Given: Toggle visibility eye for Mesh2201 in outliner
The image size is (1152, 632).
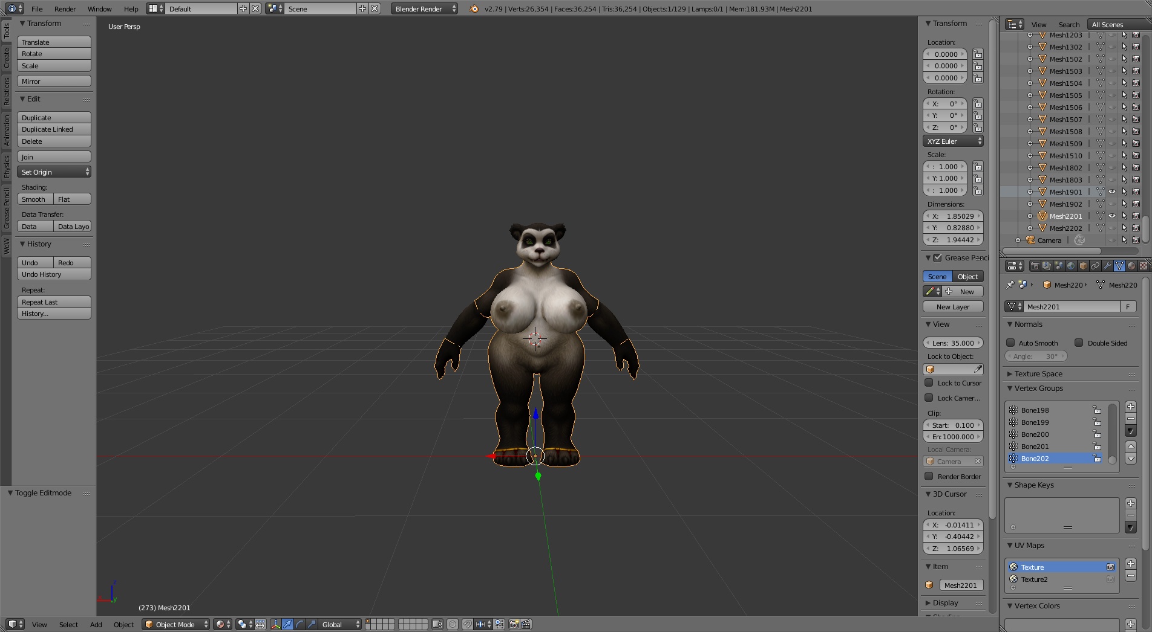Looking at the screenshot, I should pyautogui.click(x=1112, y=216).
